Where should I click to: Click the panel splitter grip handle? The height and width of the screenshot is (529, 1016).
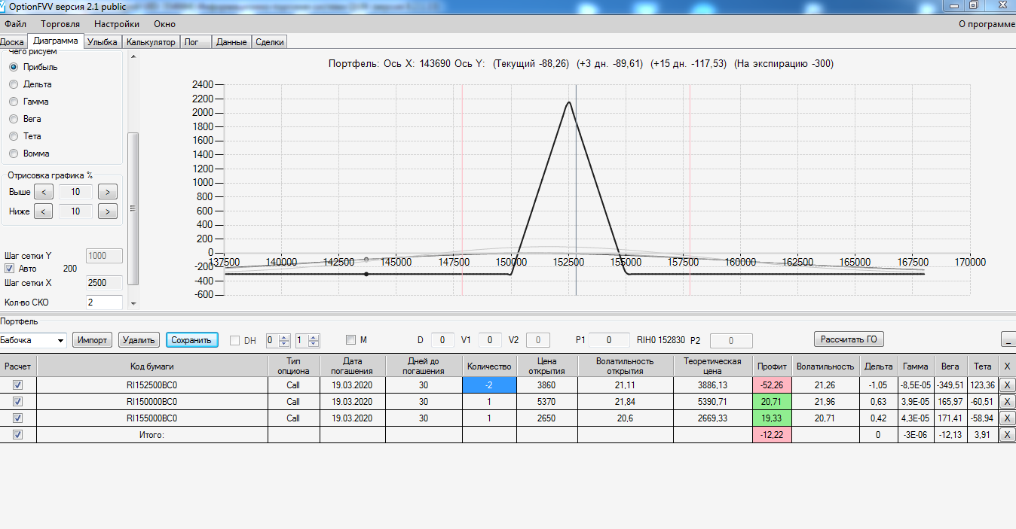[x=133, y=208]
